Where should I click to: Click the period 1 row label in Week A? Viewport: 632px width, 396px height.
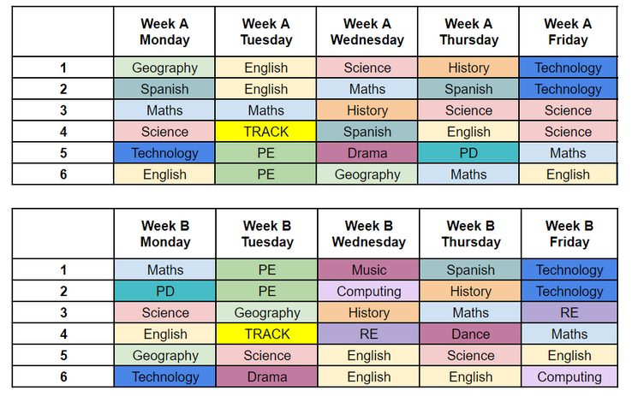click(63, 68)
